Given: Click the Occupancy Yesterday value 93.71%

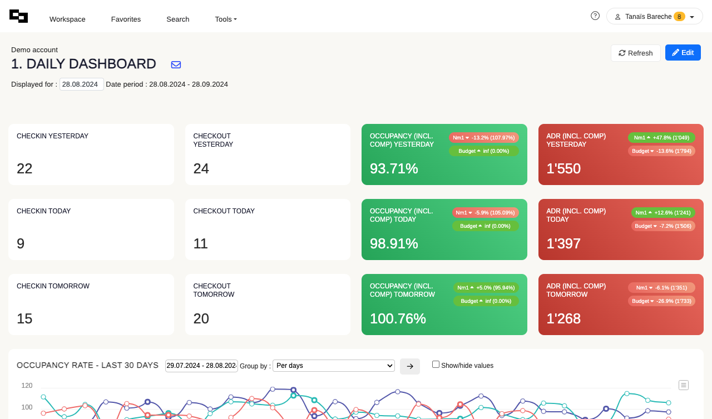Looking at the screenshot, I should 394,168.
